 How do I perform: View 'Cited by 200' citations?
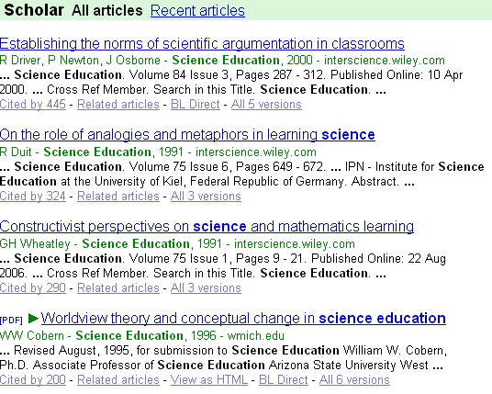point(33,380)
